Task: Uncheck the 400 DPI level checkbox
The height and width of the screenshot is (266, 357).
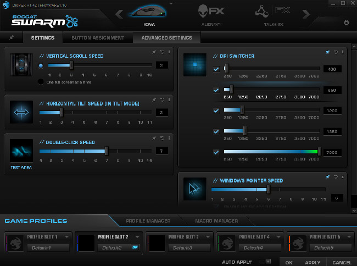Action: pyautogui.click(x=216, y=69)
